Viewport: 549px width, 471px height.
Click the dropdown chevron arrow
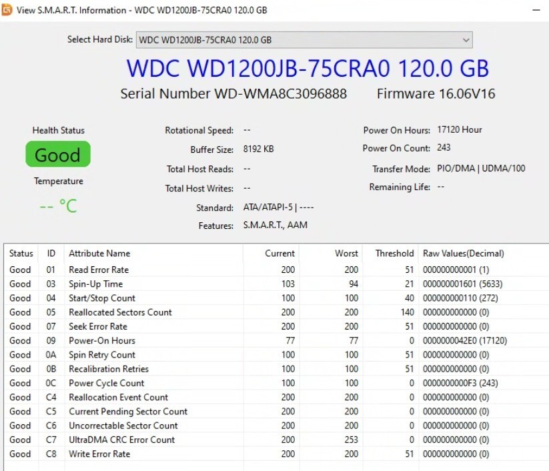[x=466, y=40]
